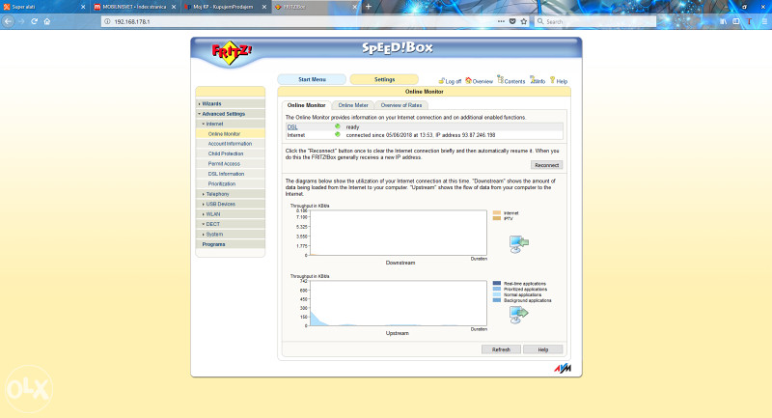Click the Reconnect button

546,165
